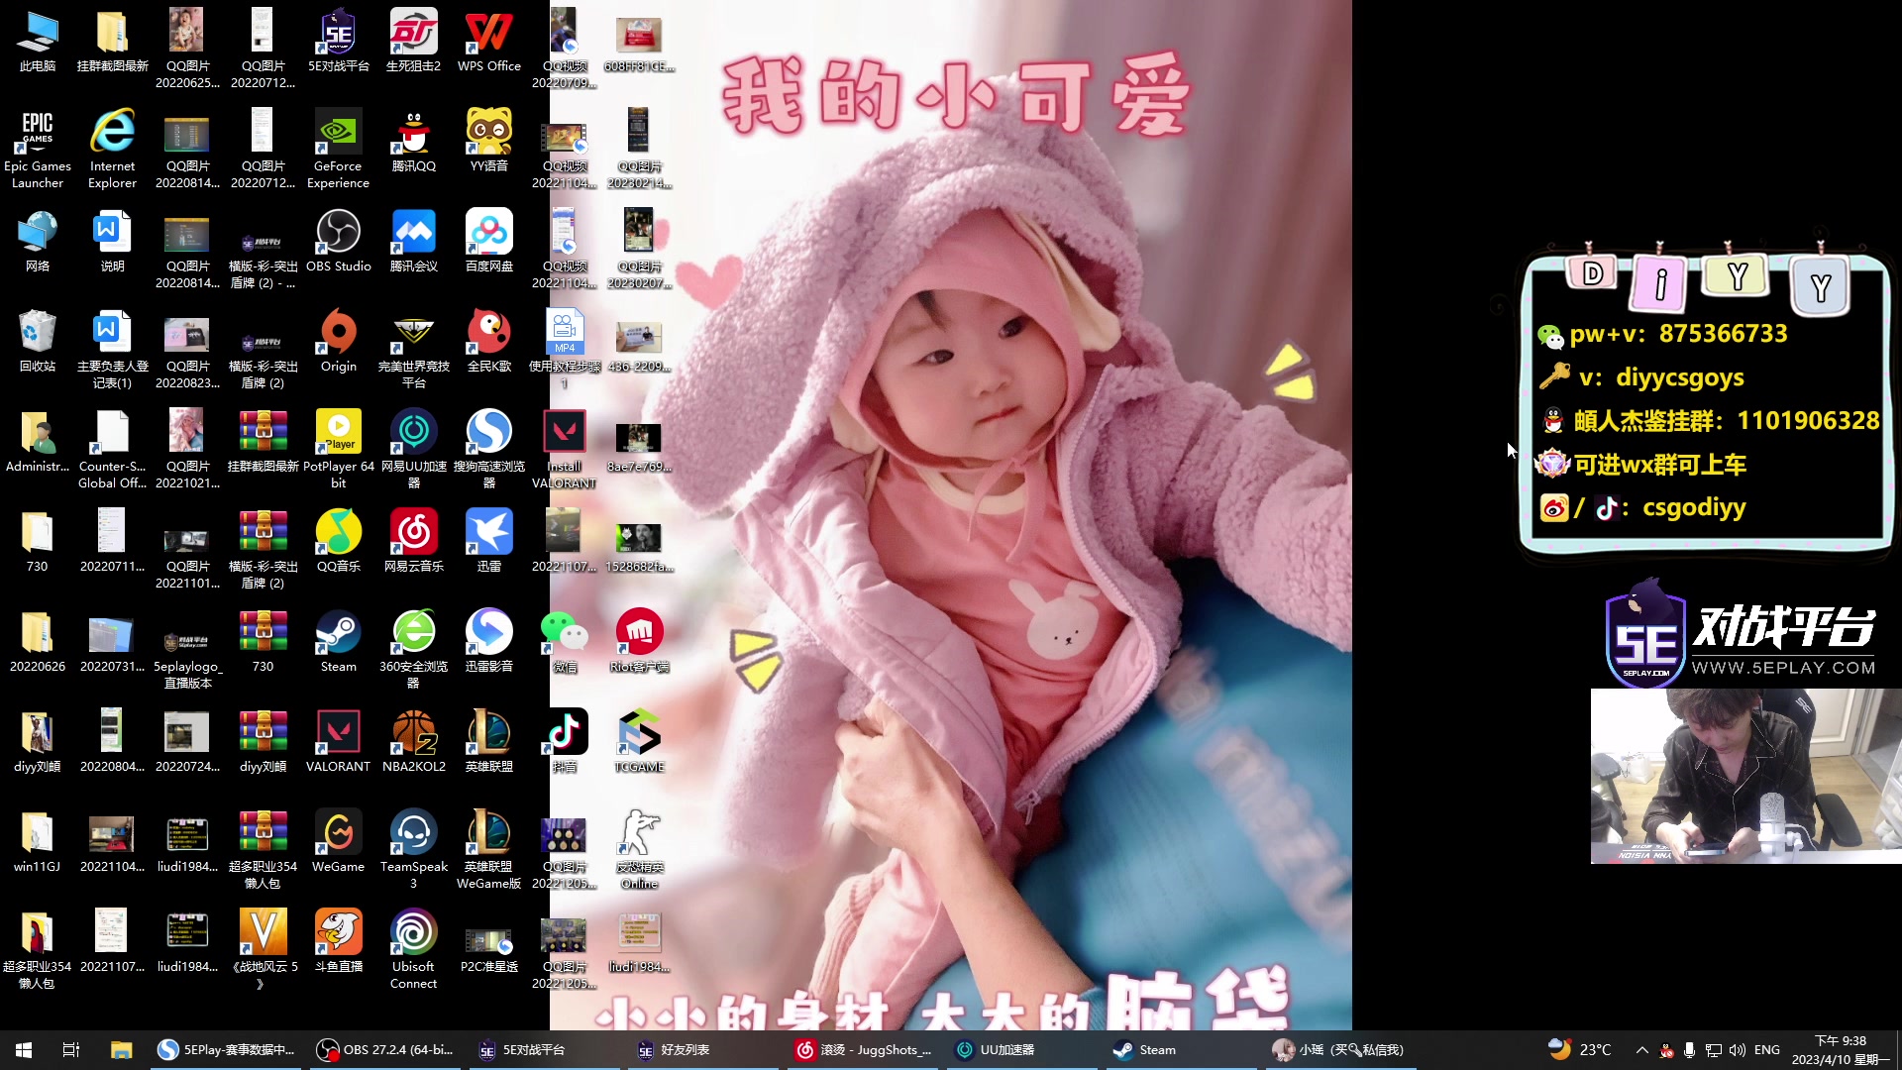This screenshot has height=1070, width=1902.
Task: Open the 迅雷影音 icon
Action: tap(488, 641)
